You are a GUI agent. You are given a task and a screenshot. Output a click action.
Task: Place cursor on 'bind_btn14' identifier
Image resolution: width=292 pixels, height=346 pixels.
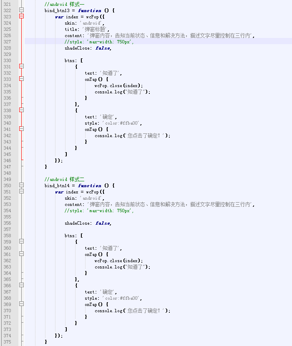click(x=57, y=186)
